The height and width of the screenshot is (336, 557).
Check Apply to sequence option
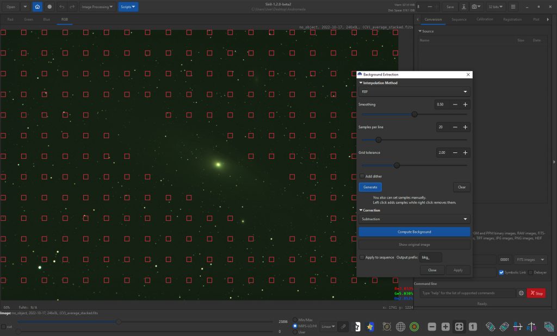pyautogui.click(x=362, y=257)
